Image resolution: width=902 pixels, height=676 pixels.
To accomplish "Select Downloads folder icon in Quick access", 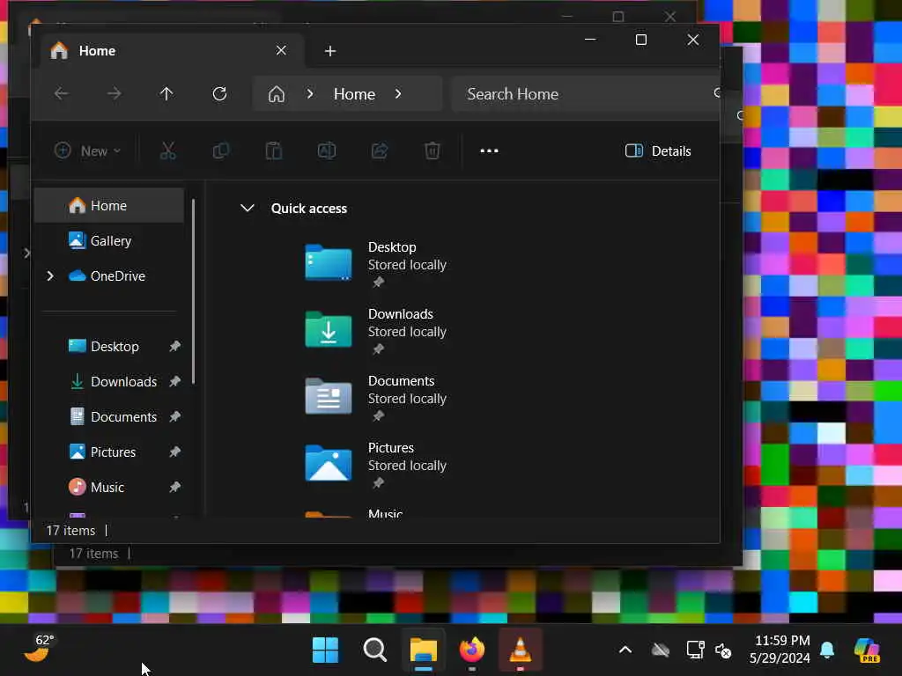I will coord(328,329).
